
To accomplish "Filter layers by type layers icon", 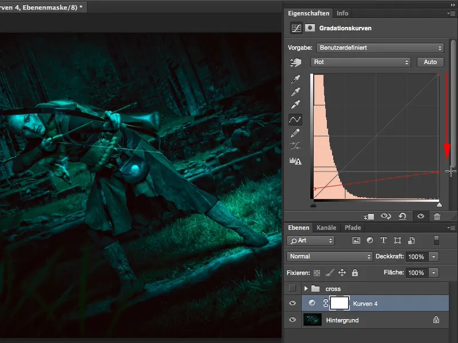I will tap(384, 240).
